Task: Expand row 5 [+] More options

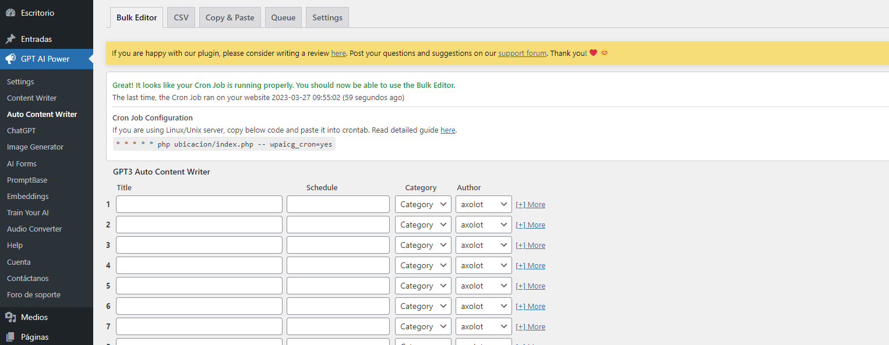Action: point(531,286)
